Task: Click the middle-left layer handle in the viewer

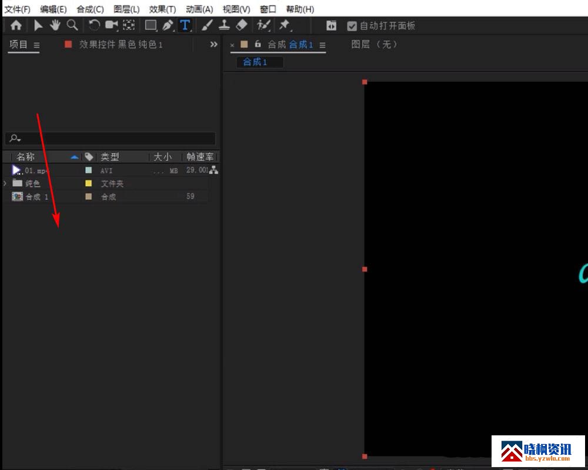Action: [365, 269]
